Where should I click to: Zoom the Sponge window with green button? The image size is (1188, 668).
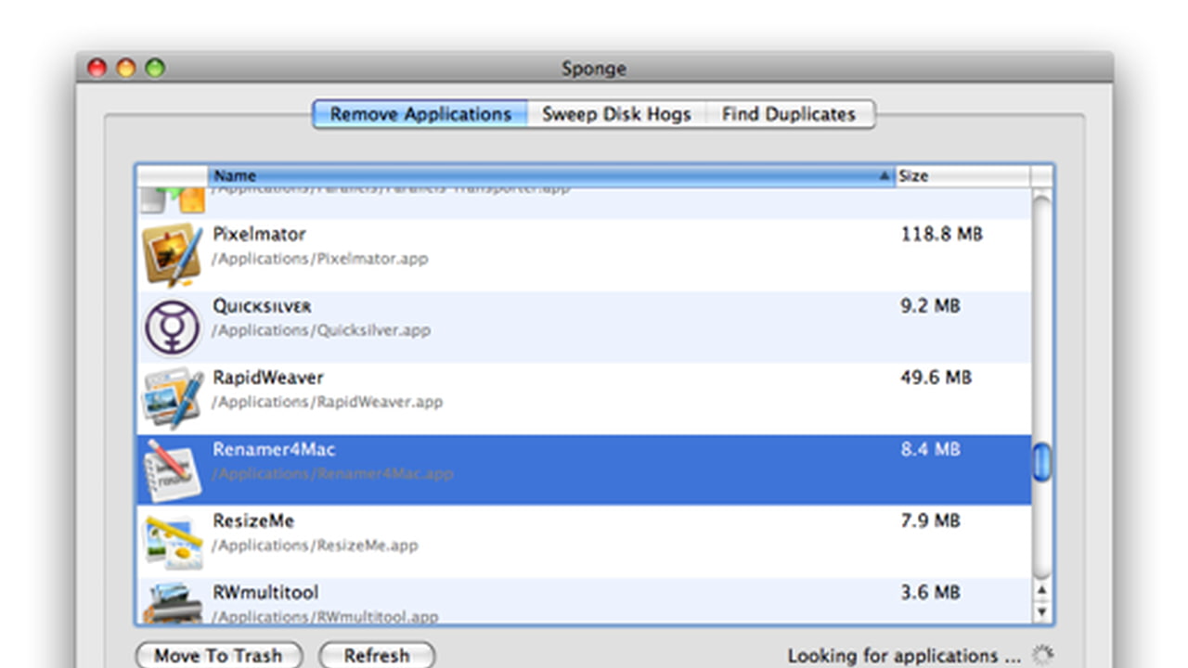[x=155, y=68]
